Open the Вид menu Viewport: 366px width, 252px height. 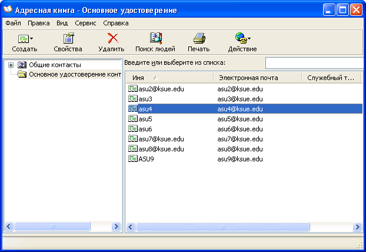(x=62, y=23)
